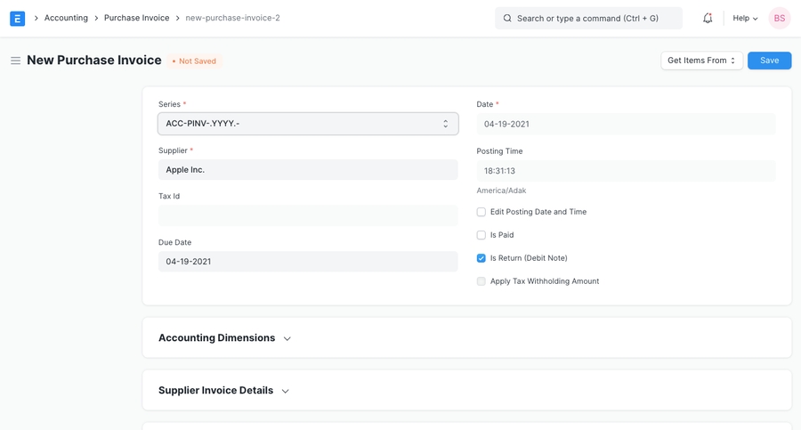The width and height of the screenshot is (801, 430).
Task: Toggle Apply Tax Withholding Amount checkbox
Action: pyautogui.click(x=481, y=281)
